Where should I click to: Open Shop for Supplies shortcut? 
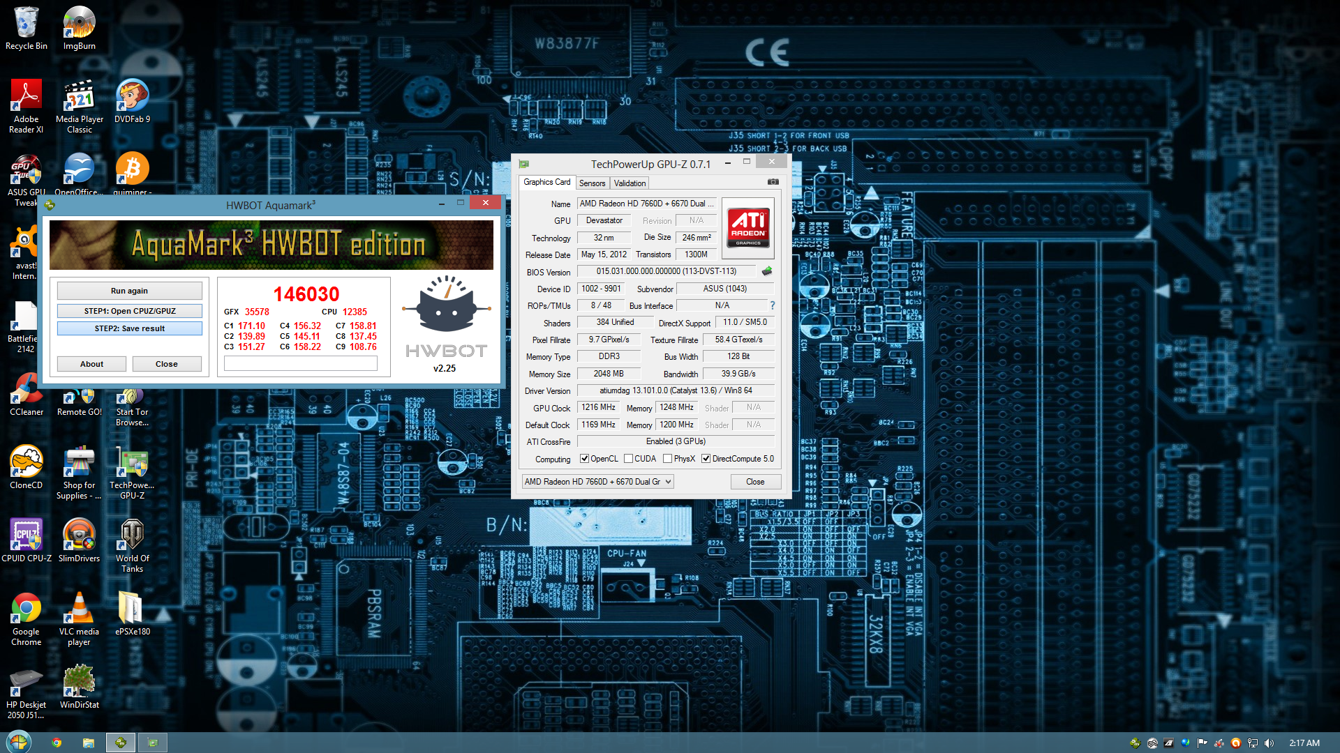[79, 473]
